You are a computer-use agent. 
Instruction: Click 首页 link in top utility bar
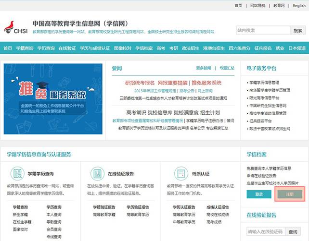tap(238, 5)
